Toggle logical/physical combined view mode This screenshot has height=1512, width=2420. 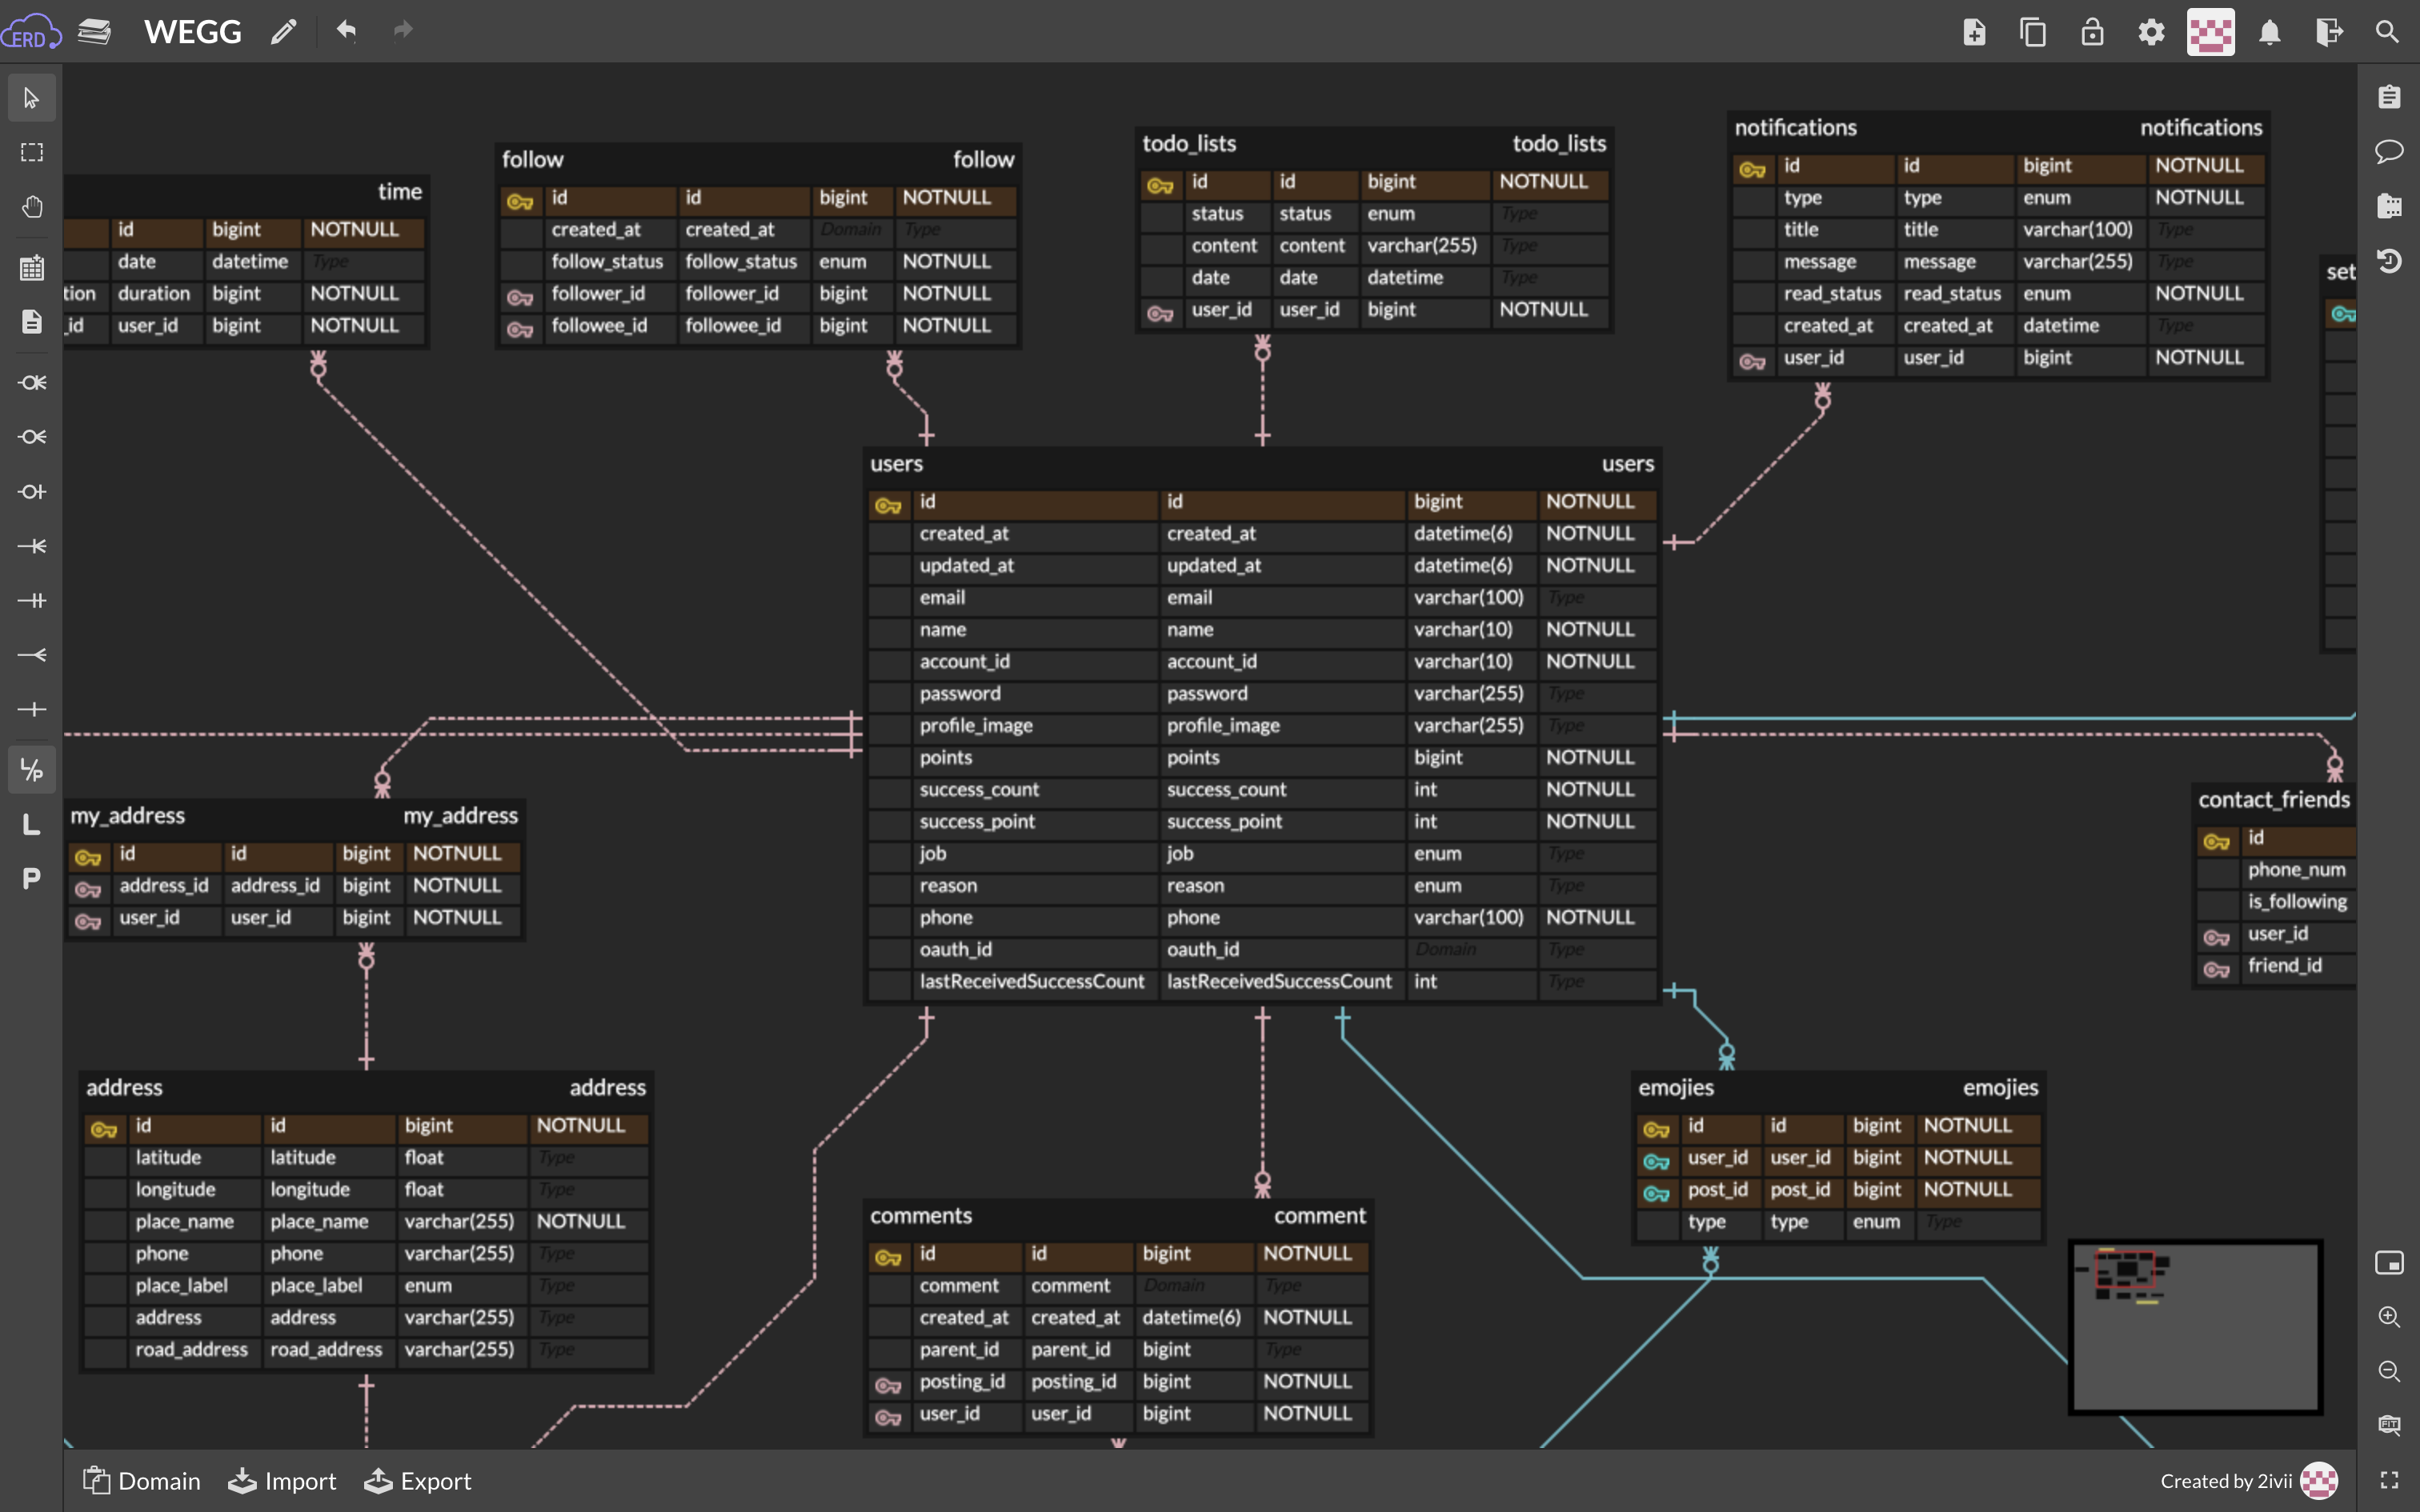click(x=32, y=770)
